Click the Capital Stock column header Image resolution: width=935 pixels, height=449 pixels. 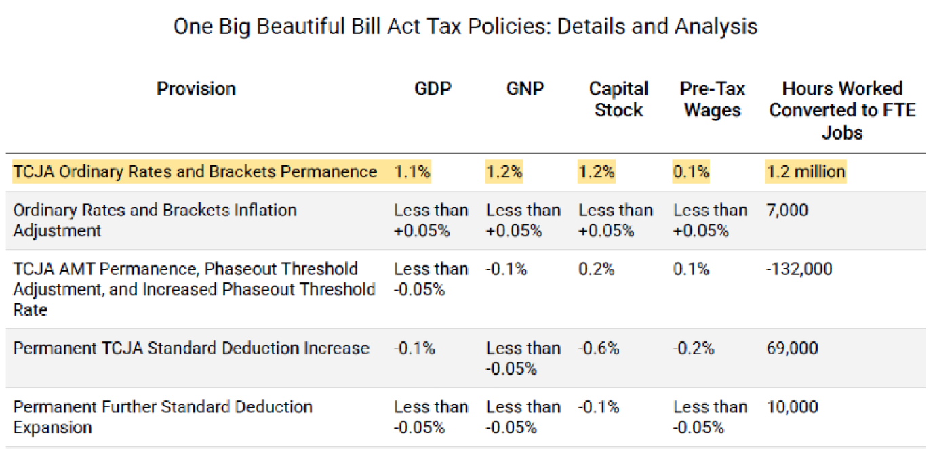(618, 100)
